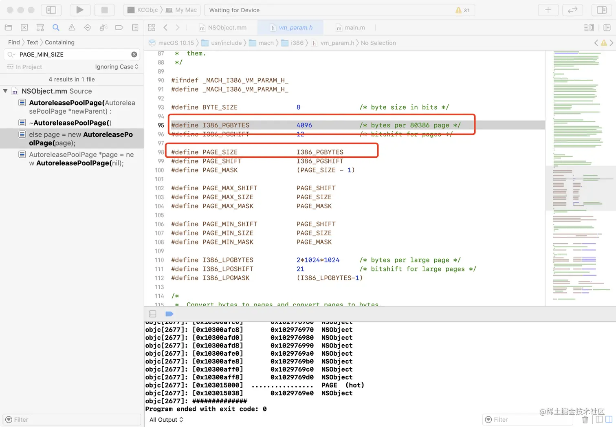Change the Containing match option
616x427 pixels.
pyautogui.click(x=59, y=42)
